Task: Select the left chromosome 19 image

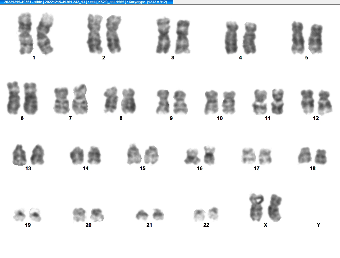Action: tap(20, 215)
